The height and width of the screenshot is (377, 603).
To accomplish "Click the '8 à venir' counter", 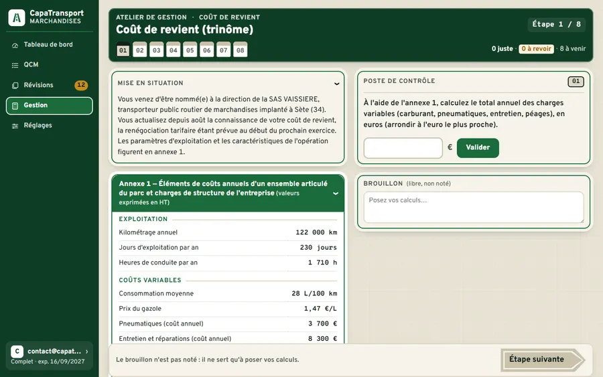I will (573, 49).
